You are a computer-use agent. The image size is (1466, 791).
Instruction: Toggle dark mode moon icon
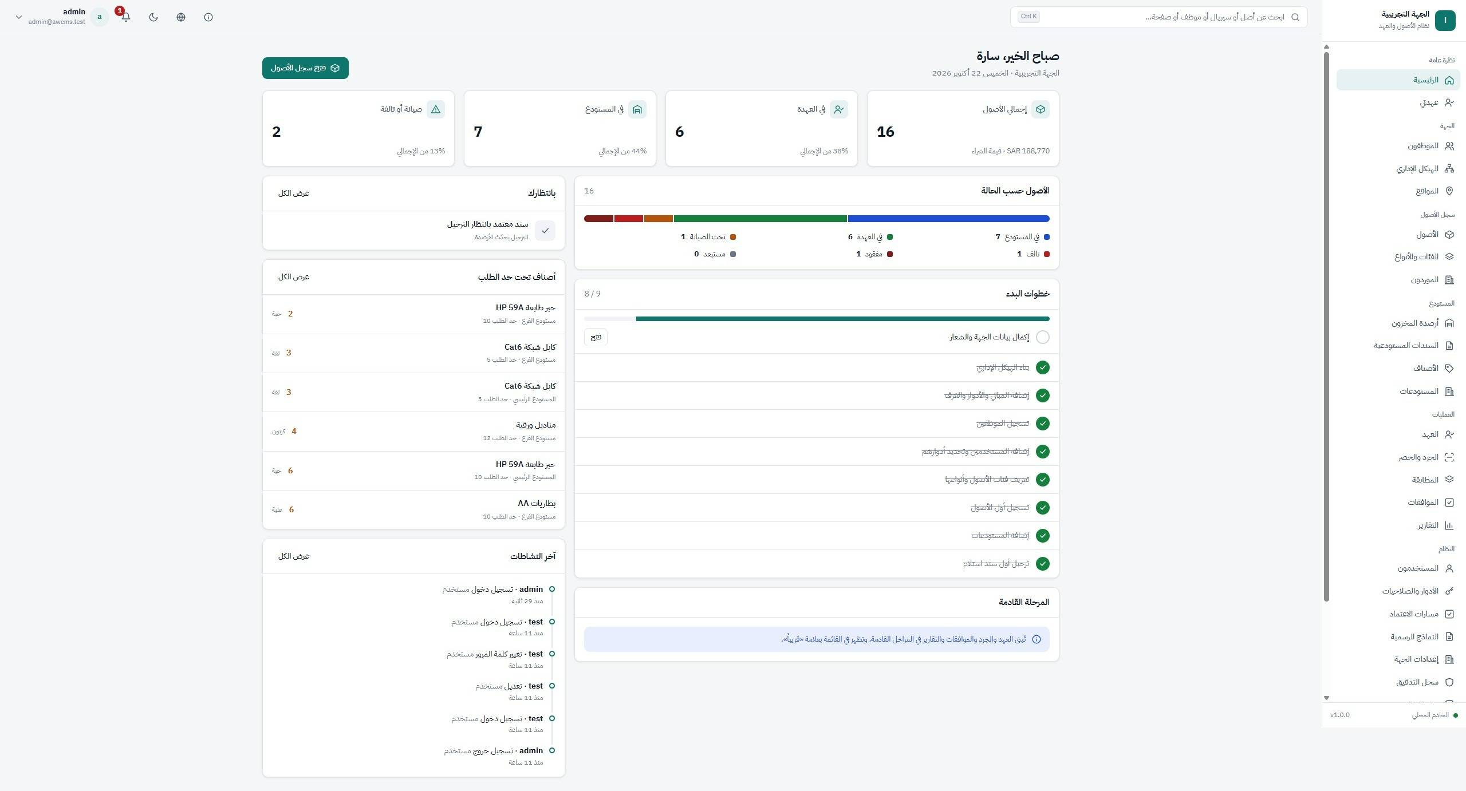click(153, 17)
